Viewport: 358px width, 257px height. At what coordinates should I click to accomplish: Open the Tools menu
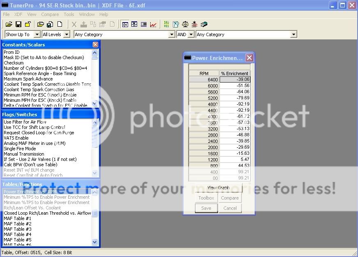tap(69, 14)
